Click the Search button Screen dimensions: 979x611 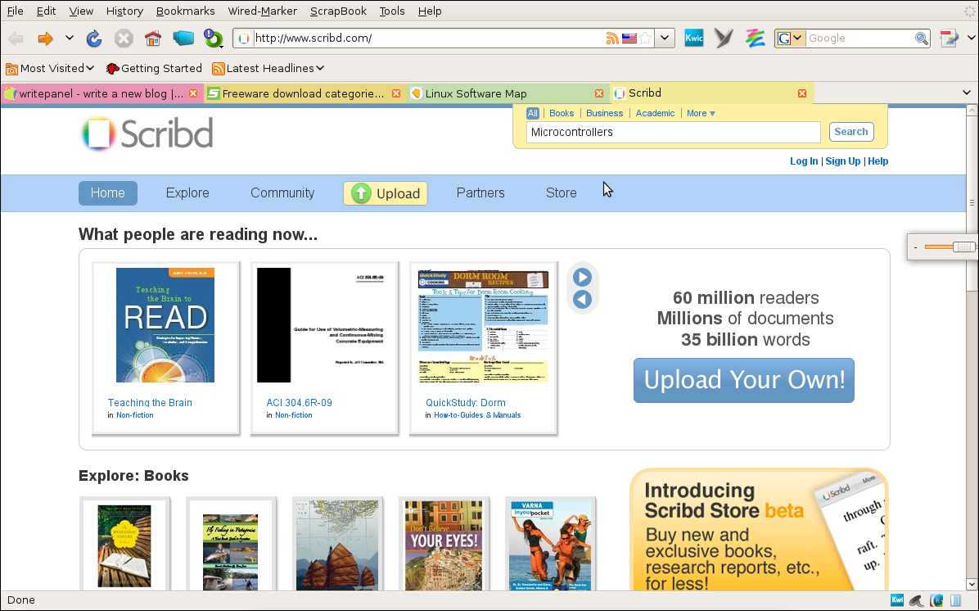(x=851, y=132)
